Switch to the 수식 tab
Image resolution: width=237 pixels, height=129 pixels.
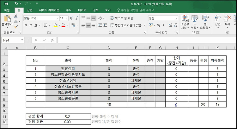(69, 10)
